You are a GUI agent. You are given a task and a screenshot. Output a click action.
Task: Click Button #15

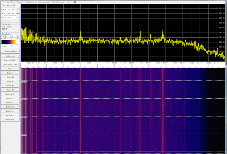(x=10, y=115)
